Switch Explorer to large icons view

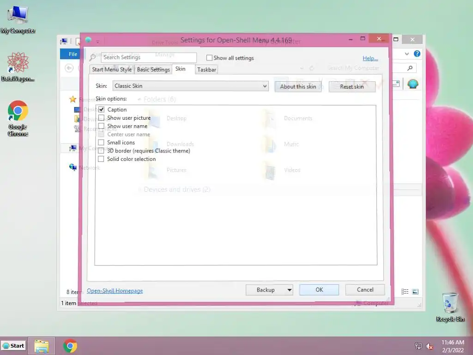[415, 292]
